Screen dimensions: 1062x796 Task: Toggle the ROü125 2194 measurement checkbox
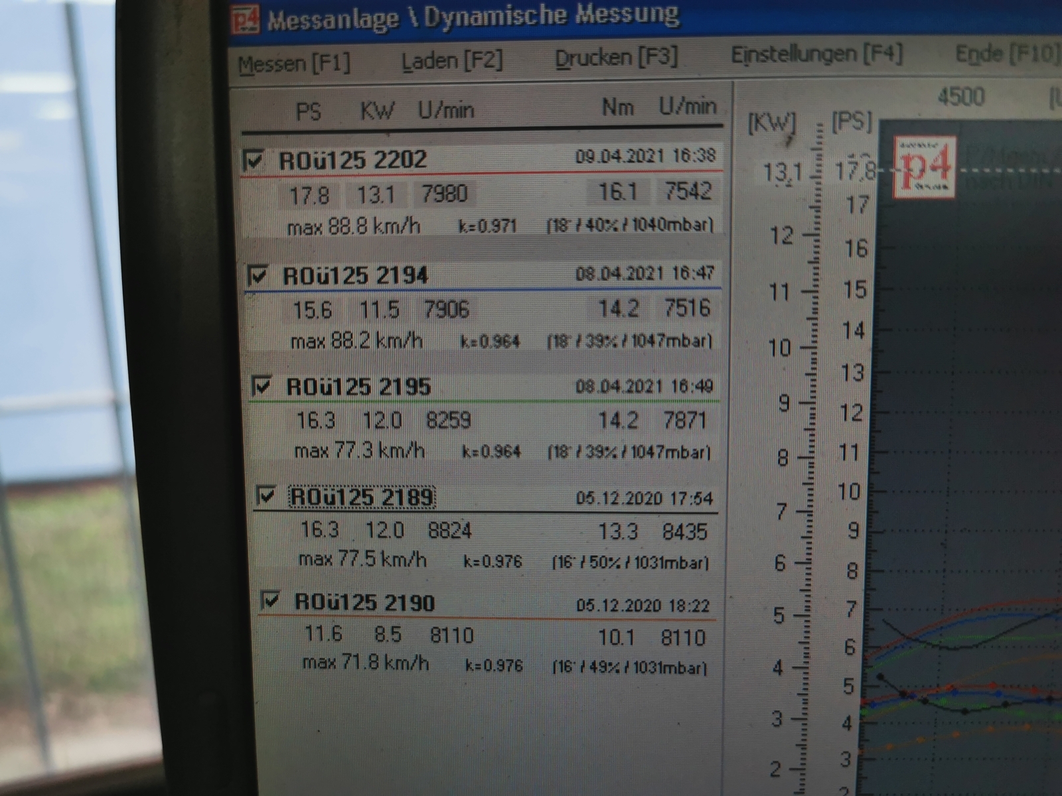coord(258,275)
